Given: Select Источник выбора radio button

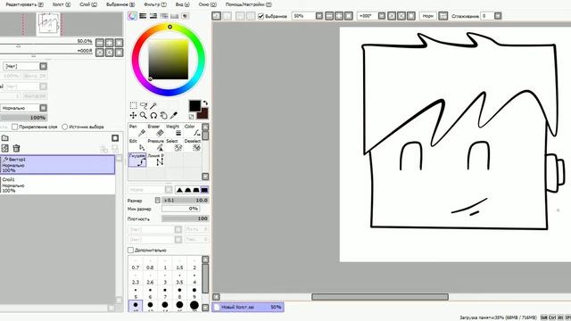Looking at the screenshot, I should [65, 127].
